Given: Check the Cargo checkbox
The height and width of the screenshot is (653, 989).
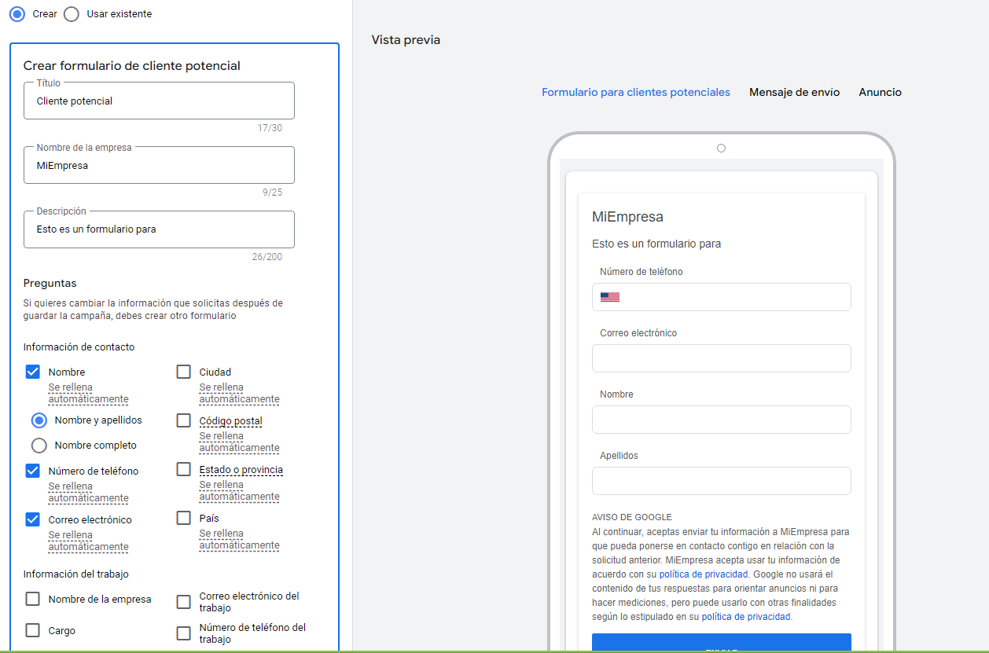Looking at the screenshot, I should pos(33,630).
